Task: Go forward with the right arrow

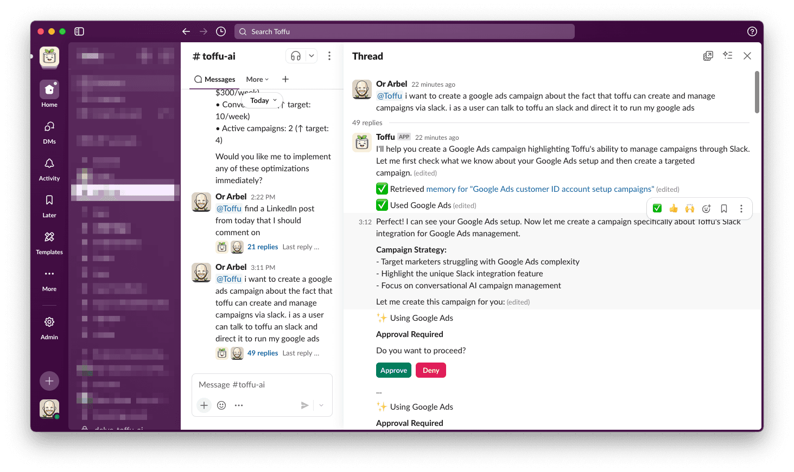Action: pos(204,31)
